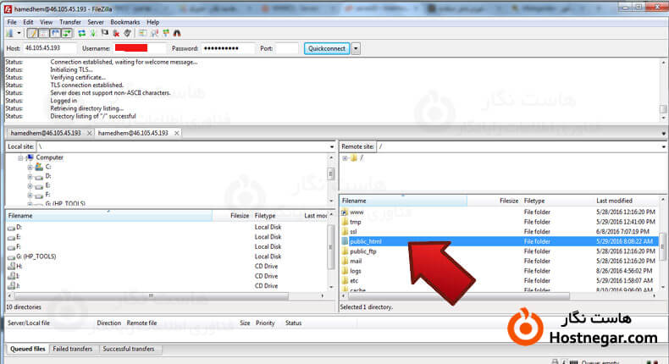This screenshot has width=669, height=364.
Task: Toggle synchronized browsing icon
Action: (165, 33)
